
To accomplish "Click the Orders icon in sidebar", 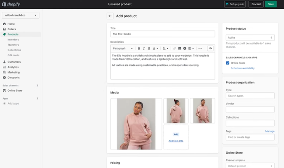I will 4,29.
